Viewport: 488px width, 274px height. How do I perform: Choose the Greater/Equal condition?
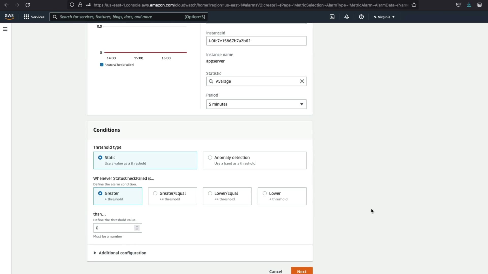pos(155,193)
